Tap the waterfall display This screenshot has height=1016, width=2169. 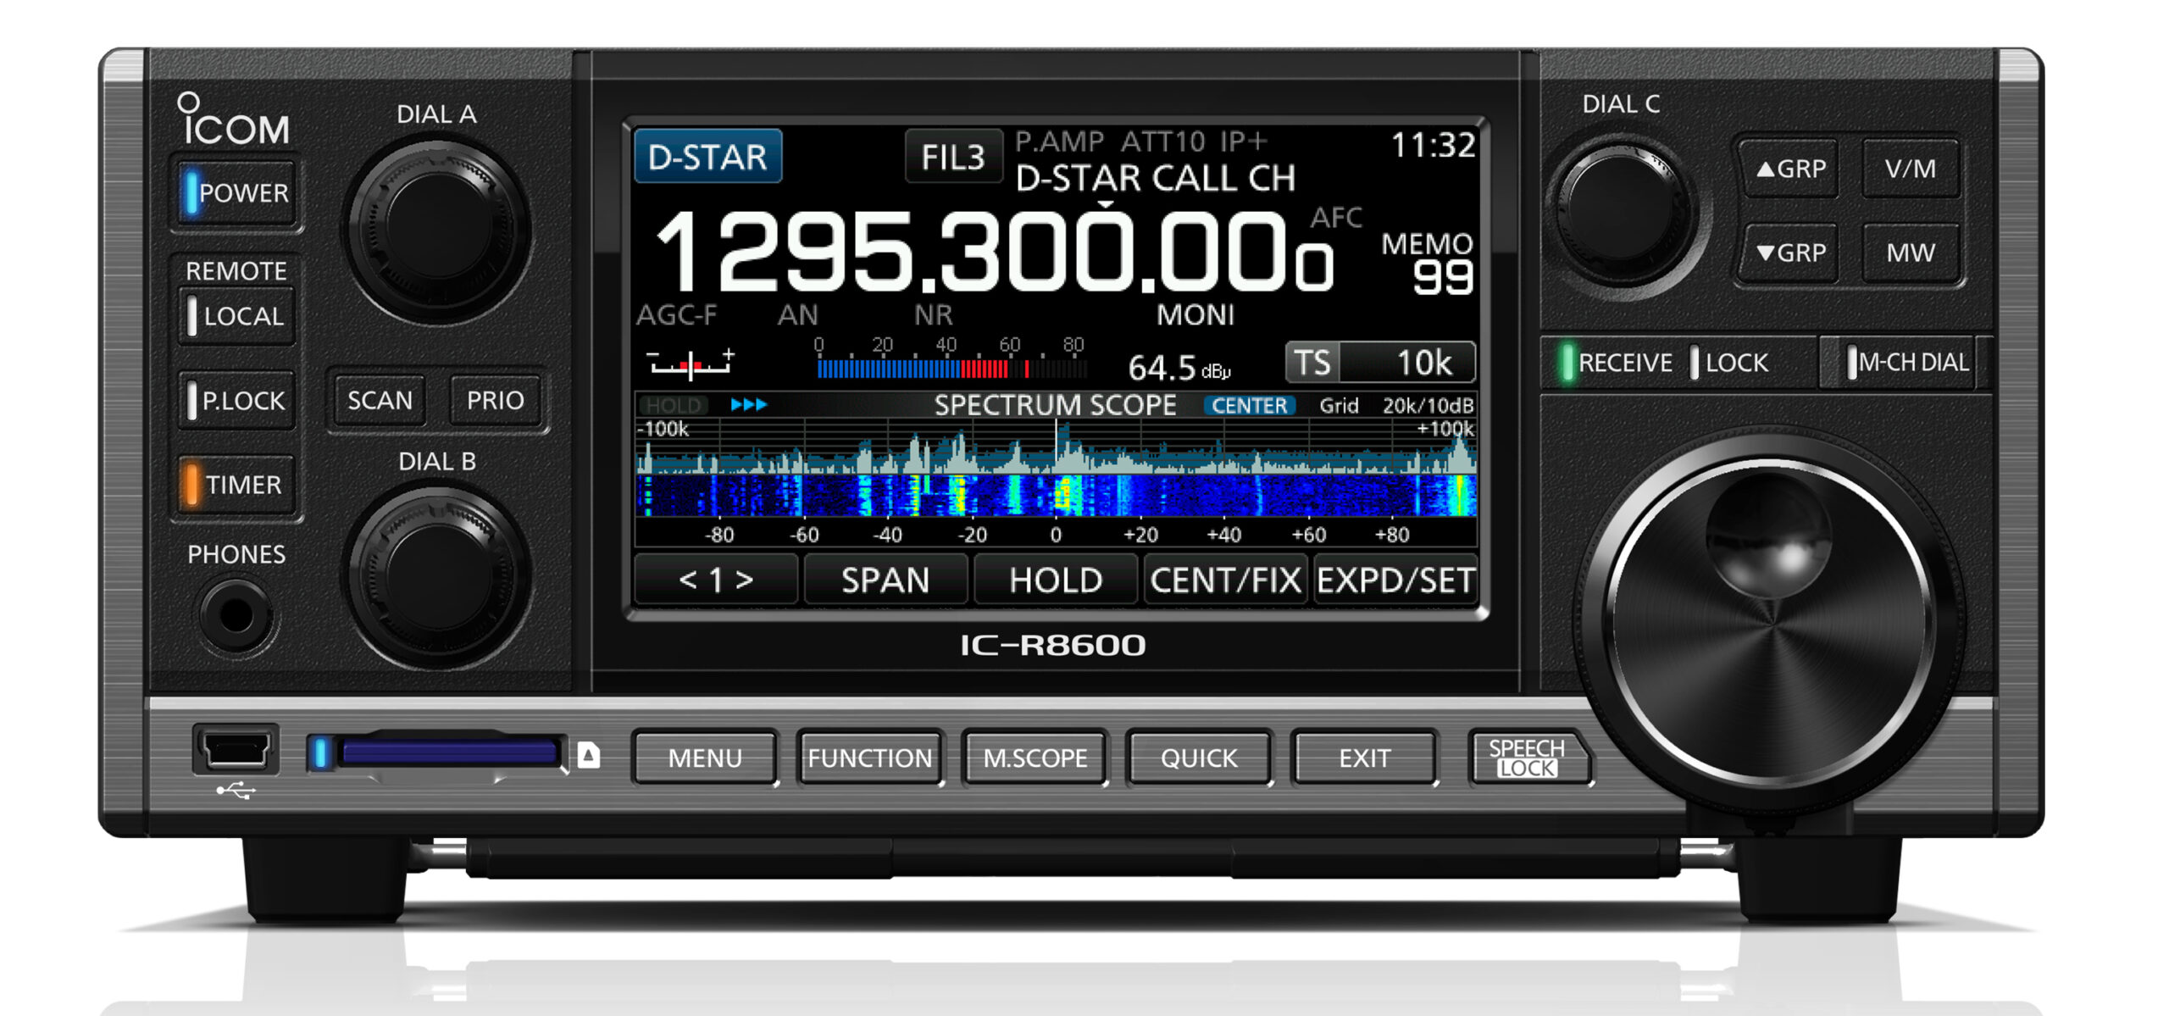point(1056,495)
